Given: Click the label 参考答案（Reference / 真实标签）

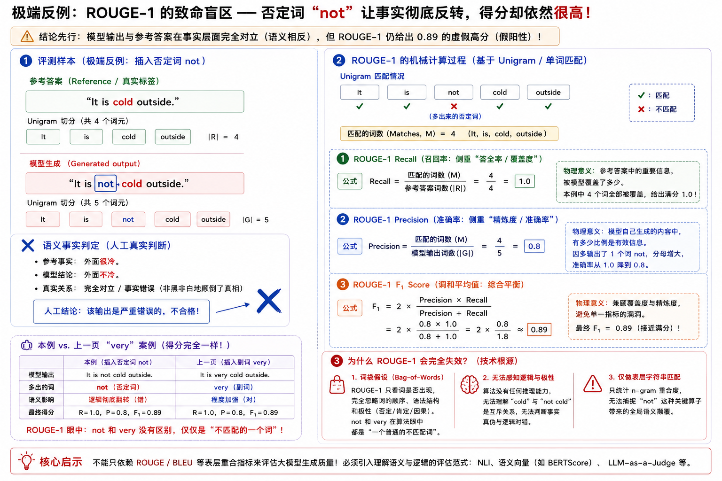Looking at the screenshot, I should click(95, 81).
